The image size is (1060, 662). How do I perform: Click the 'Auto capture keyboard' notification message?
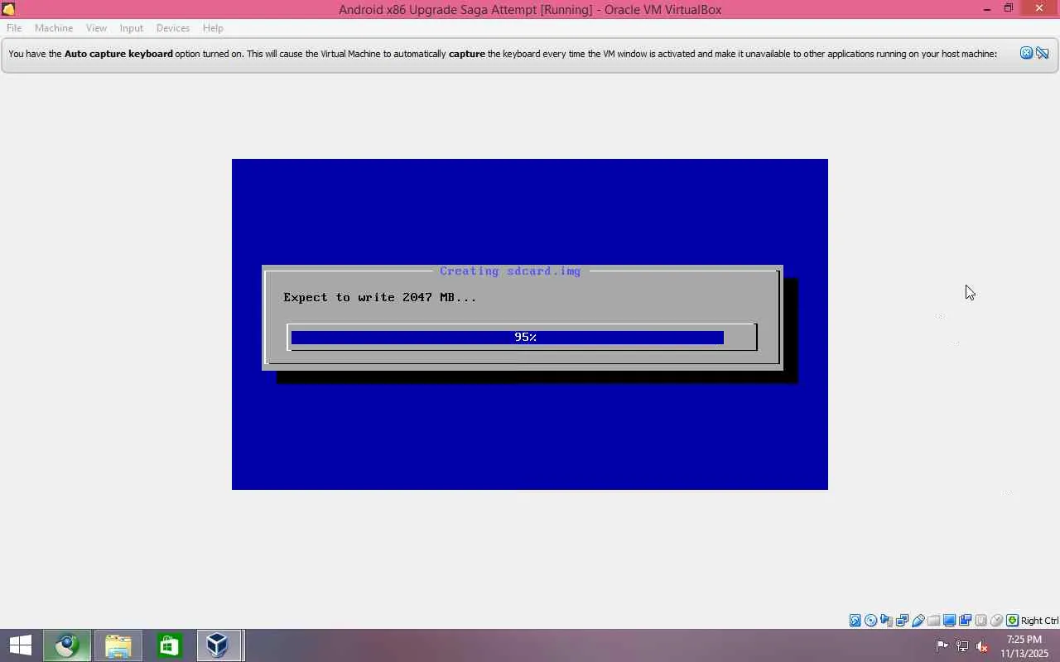tap(503, 54)
